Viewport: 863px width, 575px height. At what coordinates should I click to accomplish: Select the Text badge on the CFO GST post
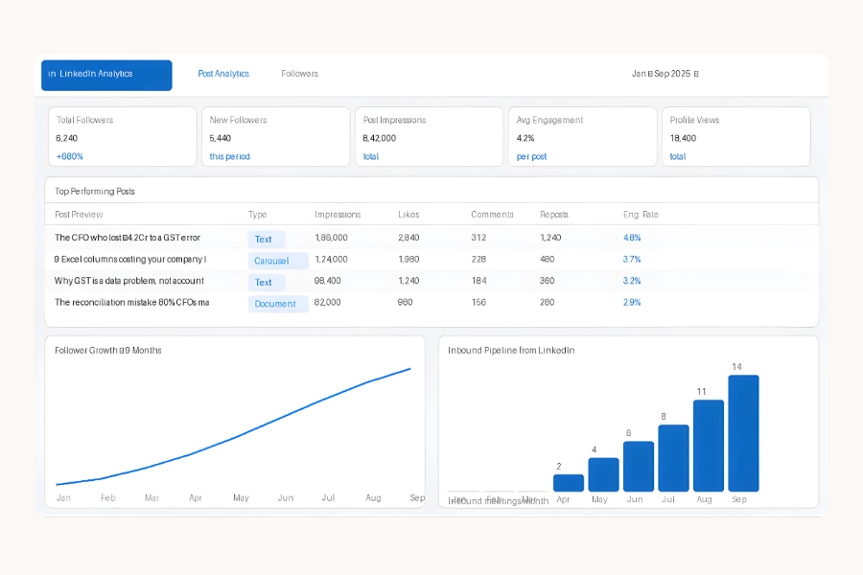coord(267,239)
